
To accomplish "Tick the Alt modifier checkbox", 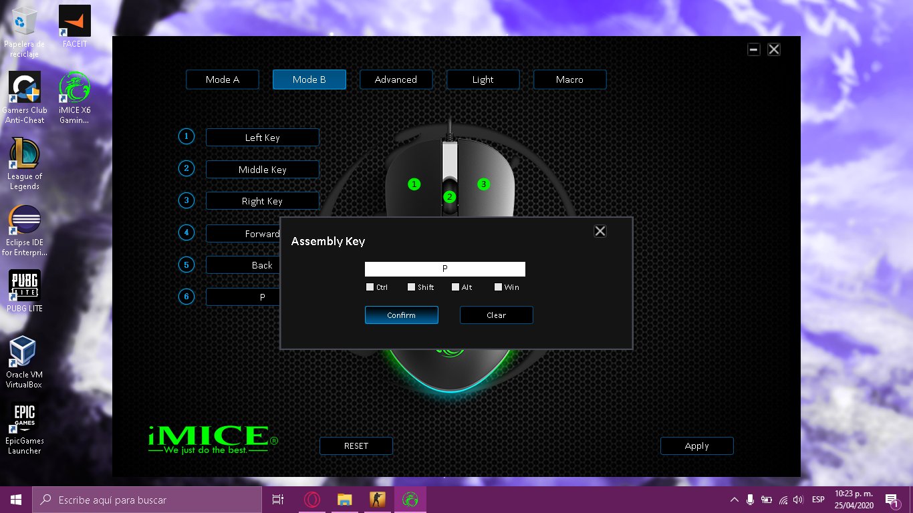I will pyautogui.click(x=456, y=287).
